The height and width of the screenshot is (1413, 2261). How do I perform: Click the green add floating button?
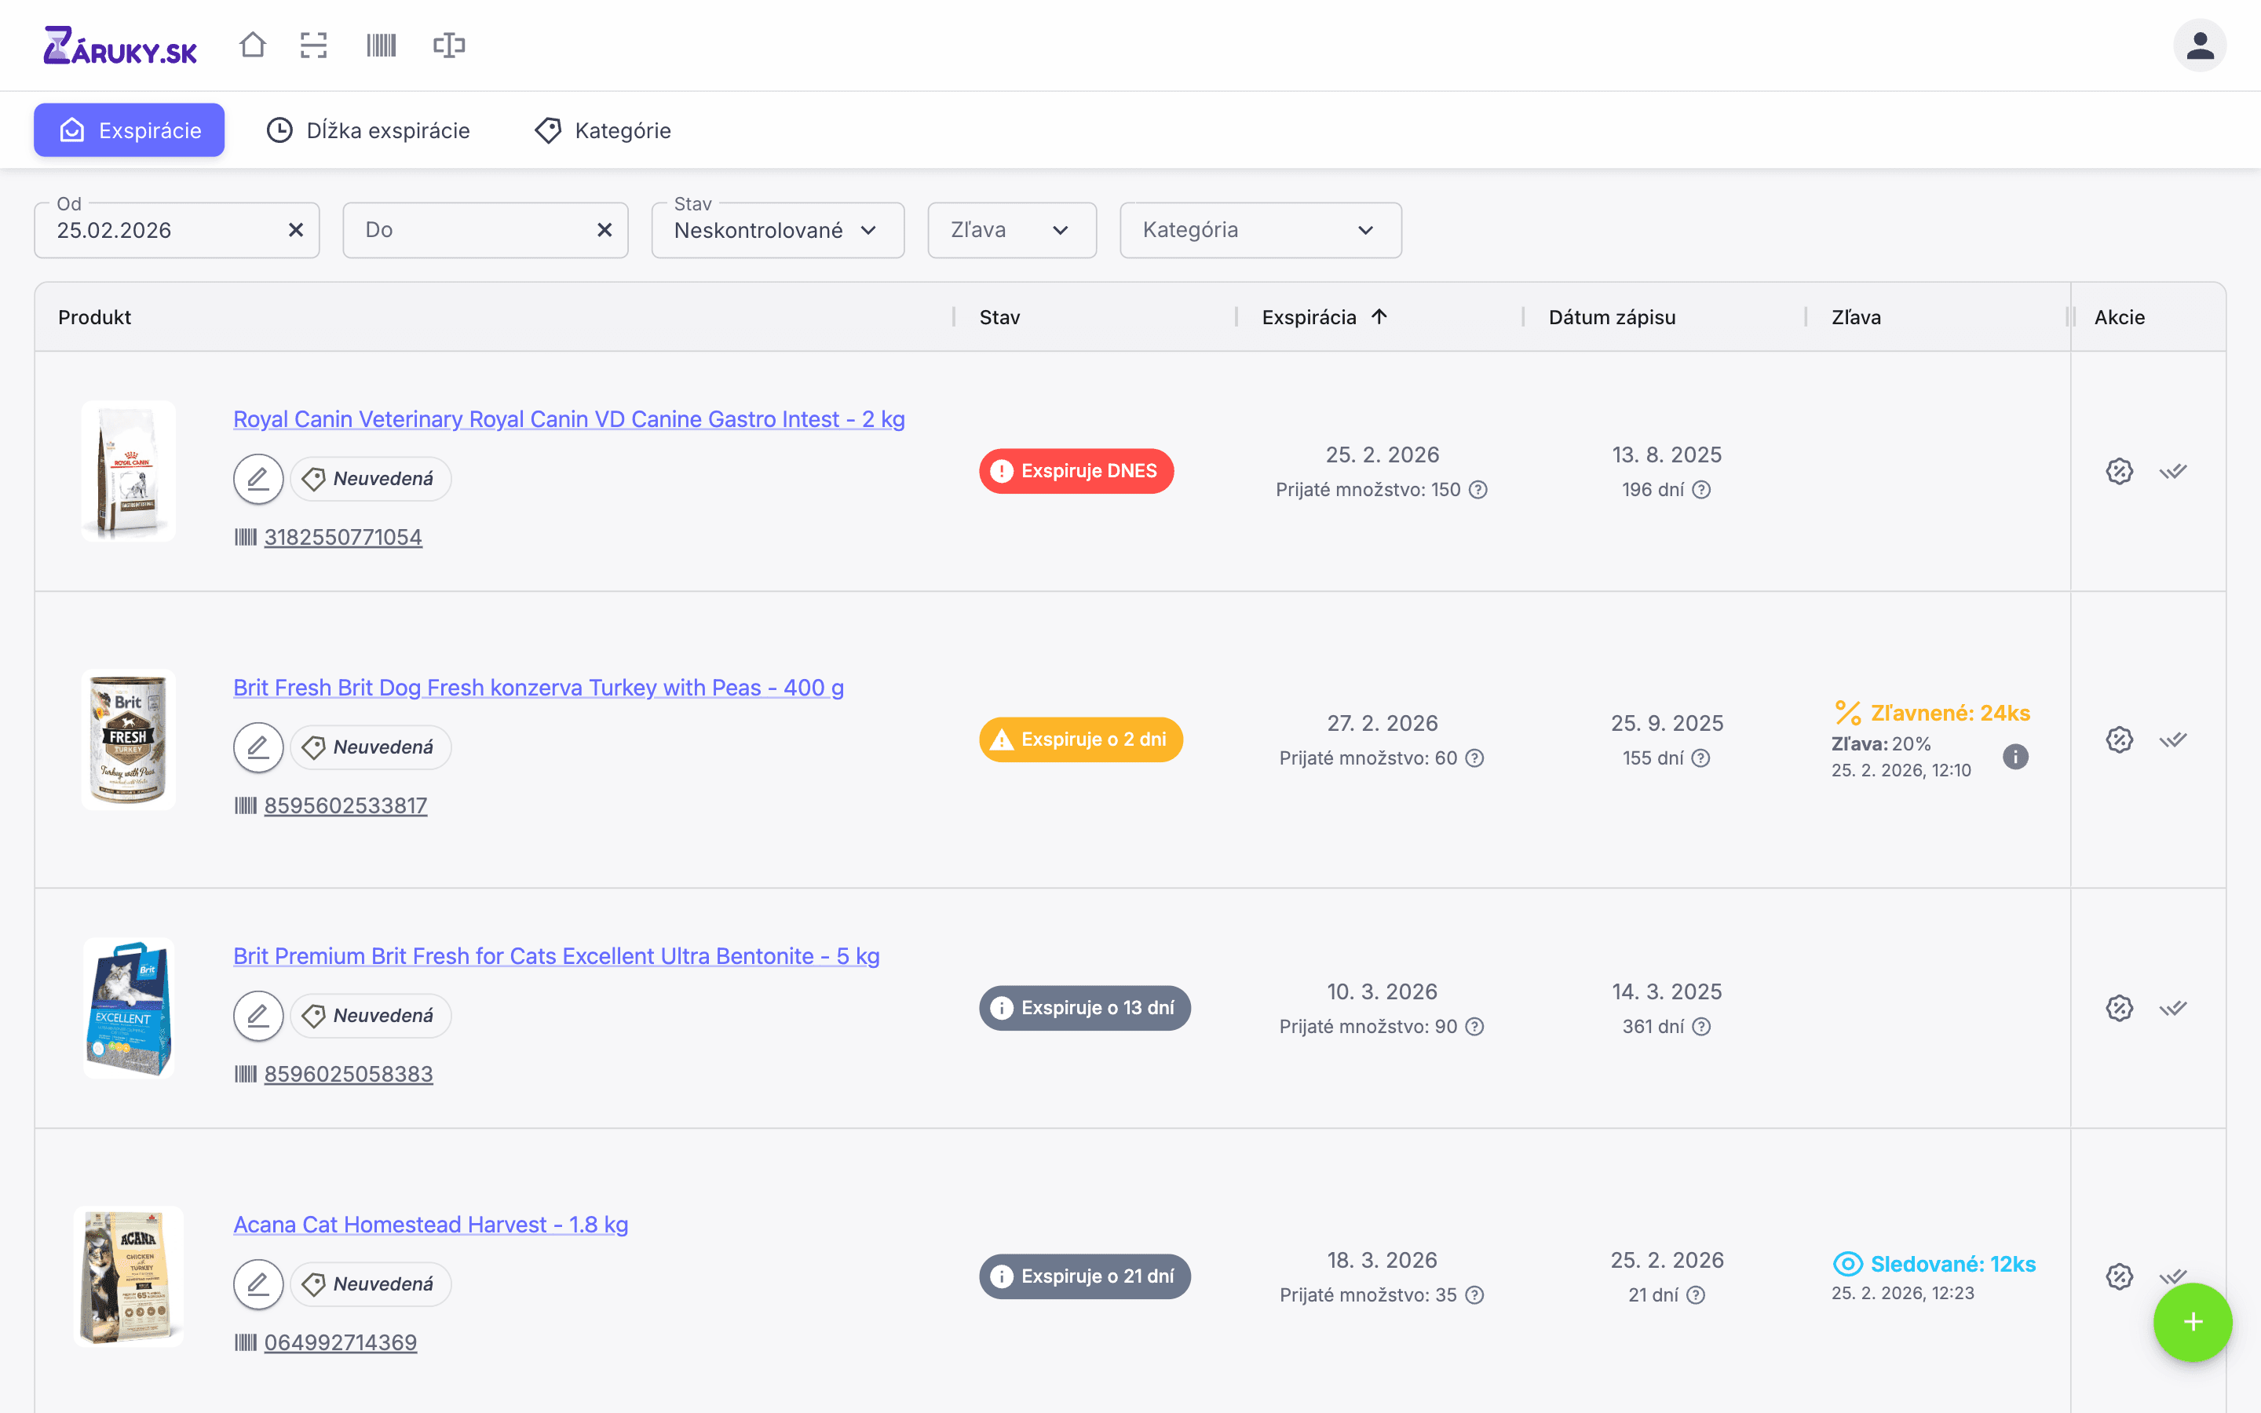[x=2193, y=1321]
